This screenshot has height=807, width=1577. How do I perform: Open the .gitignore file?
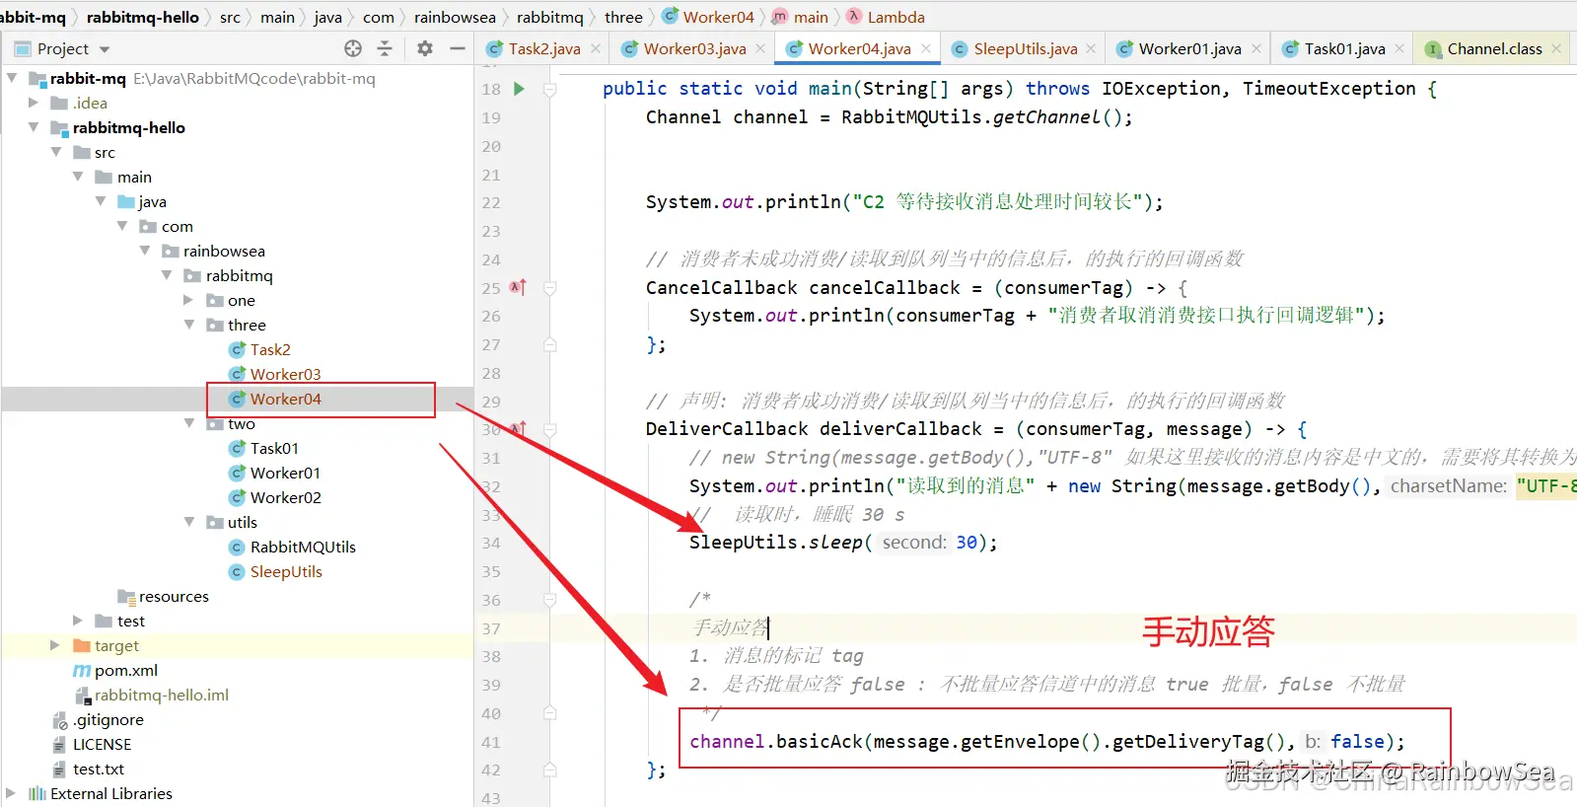tap(108, 719)
